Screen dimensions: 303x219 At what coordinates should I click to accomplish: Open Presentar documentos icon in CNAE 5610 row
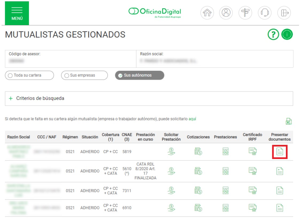(x=280, y=171)
